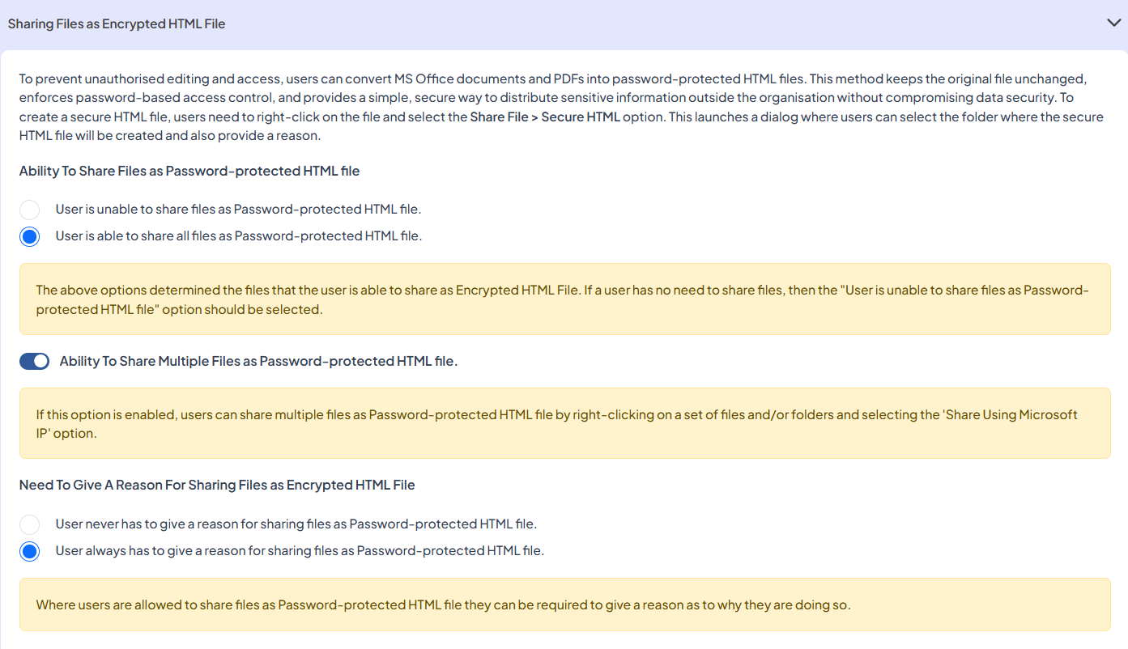Select 'User is able to share all files' radio button
The height and width of the screenshot is (649, 1128).
(30, 237)
